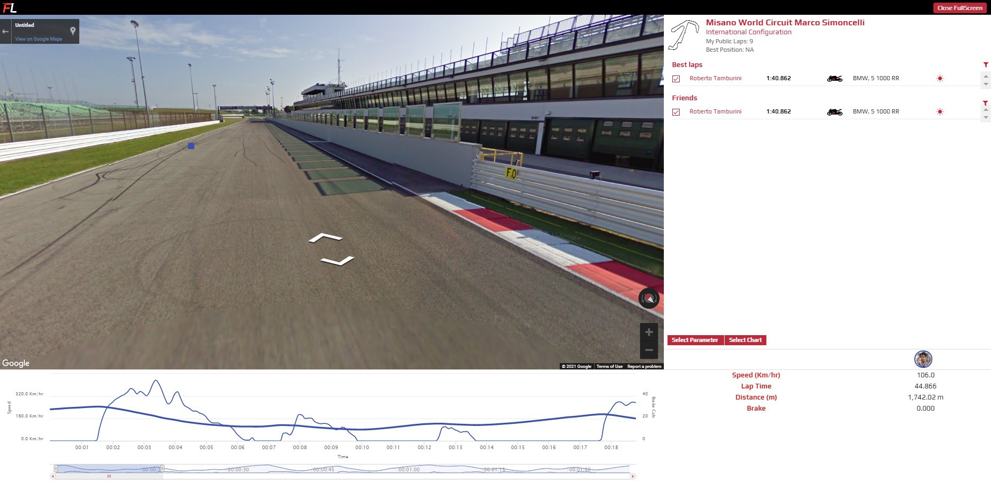Click Roberto Tamburini name under Best laps

click(715, 78)
